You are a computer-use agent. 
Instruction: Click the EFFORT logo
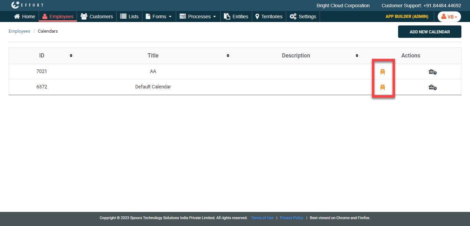point(27,5)
